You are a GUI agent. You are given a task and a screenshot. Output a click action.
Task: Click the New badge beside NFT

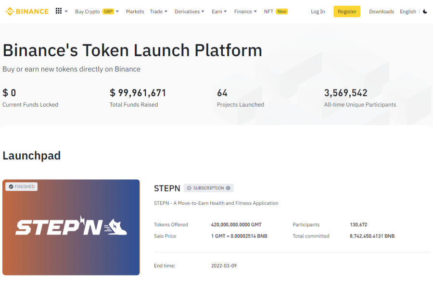click(281, 12)
